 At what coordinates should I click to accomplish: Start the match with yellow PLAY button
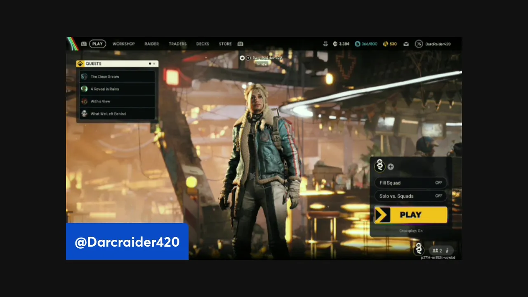click(411, 215)
